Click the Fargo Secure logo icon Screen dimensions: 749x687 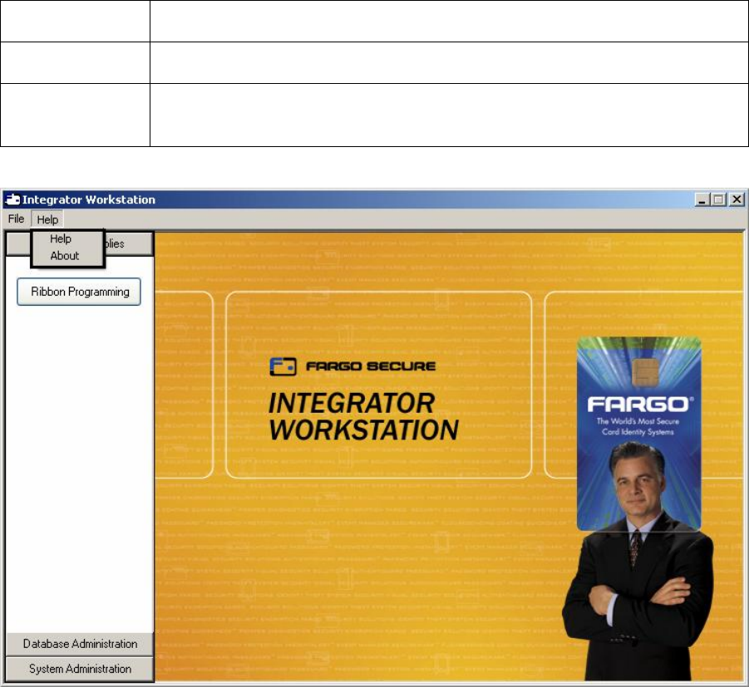pyautogui.click(x=283, y=366)
